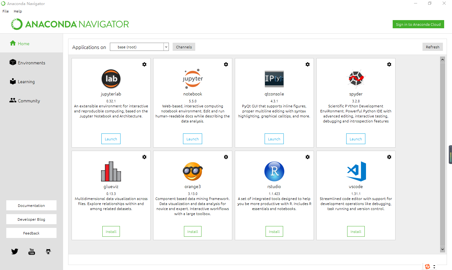Screen dimensions: 452x270
Task: Click the scrollbar up arrow
Action: pyautogui.click(x=443, y=59)
